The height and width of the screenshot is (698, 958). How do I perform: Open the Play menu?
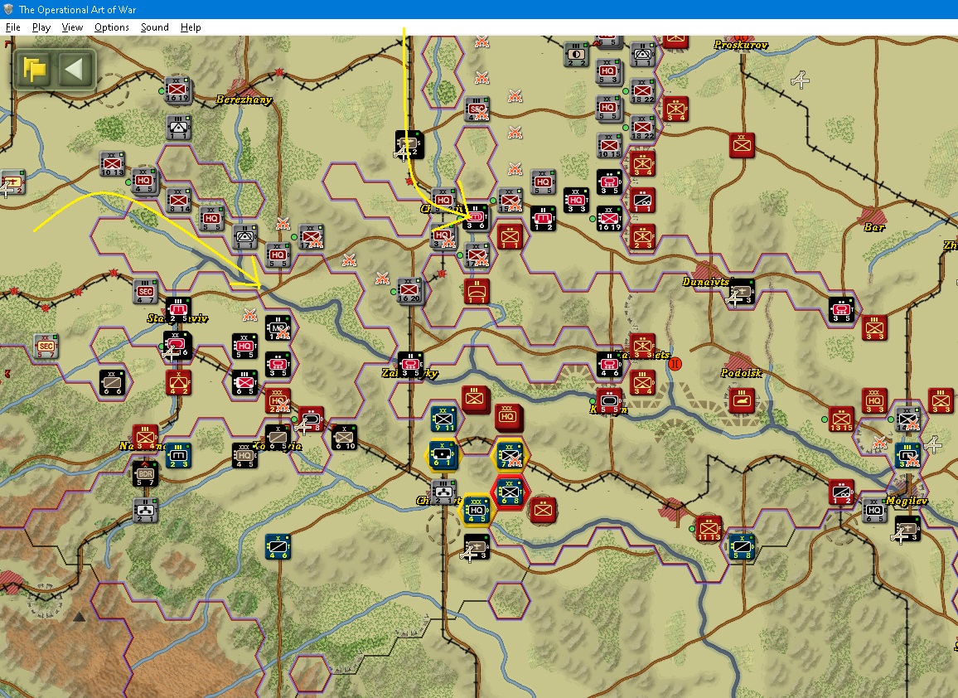(41, 27)
